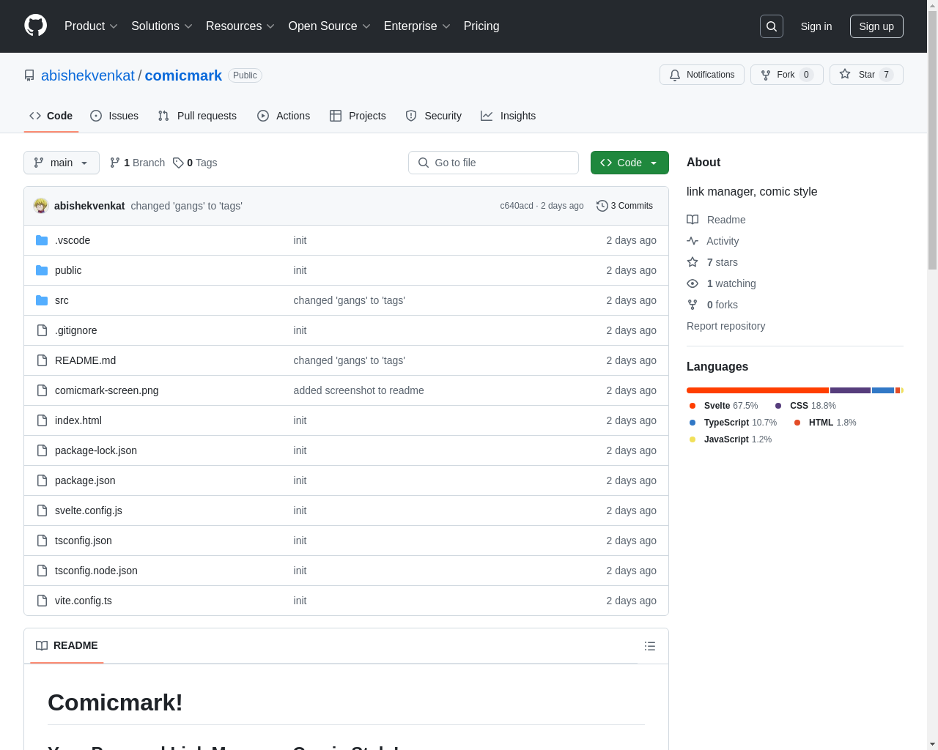View the 3 Commits history
Screen dimensions: 938x750
coord(624,206)
